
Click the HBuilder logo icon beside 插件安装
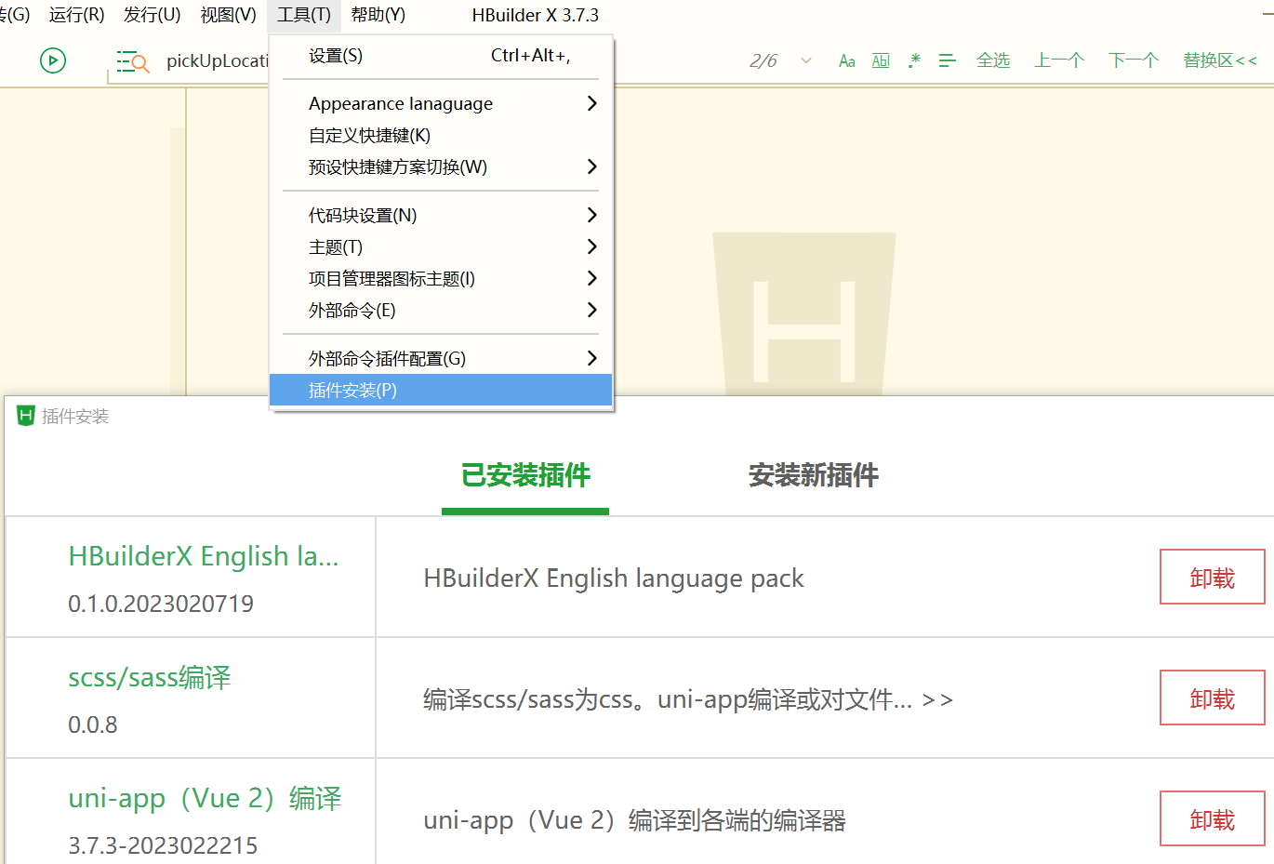click(x=26, y=416)
